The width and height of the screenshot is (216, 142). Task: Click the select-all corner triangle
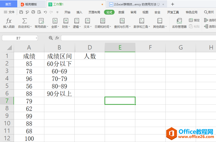9,48
